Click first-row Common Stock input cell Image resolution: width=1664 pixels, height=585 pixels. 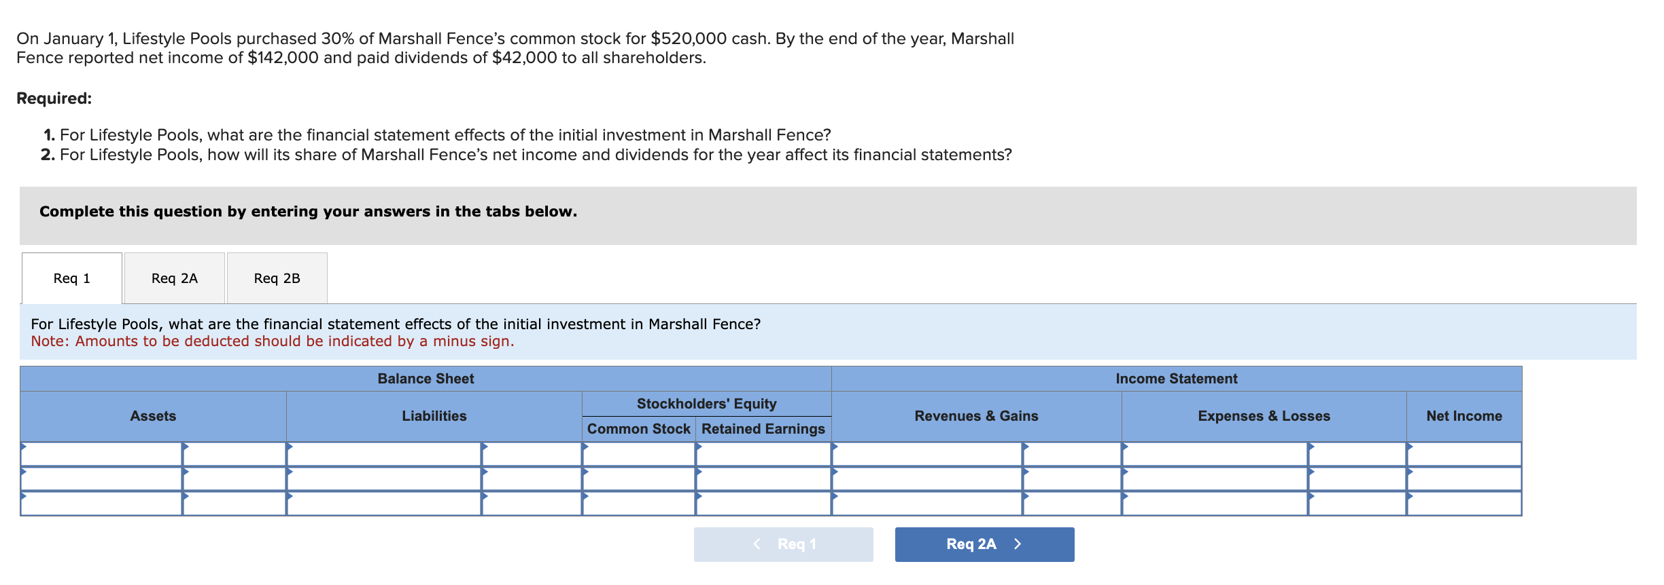pyautogui.click(x=639, y=454)
